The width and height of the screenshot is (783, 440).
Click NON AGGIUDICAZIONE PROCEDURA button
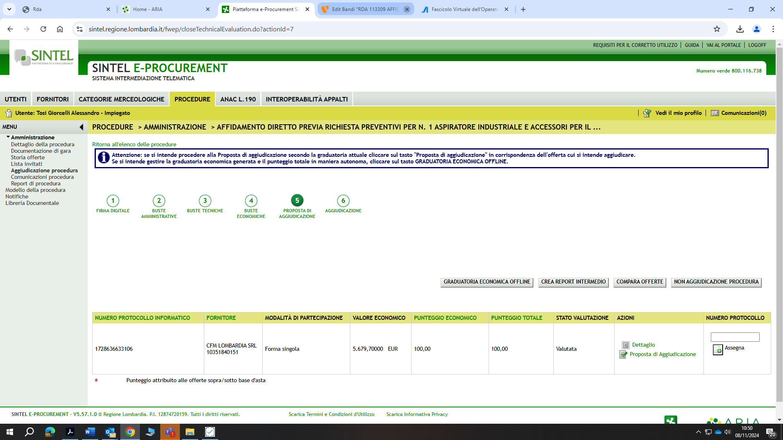(716, 282)
